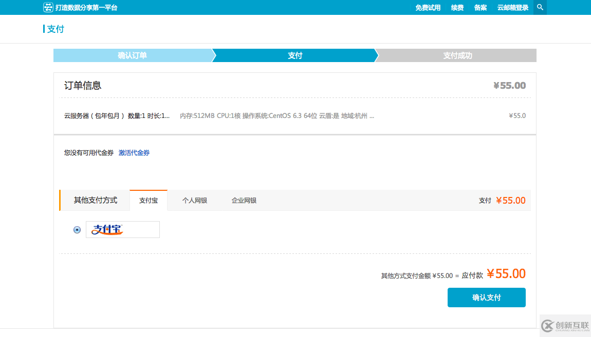This screenshot has width=591, height=337.
Task: Click the 其他支付方式 section label
Action: [x=96, y=200]
